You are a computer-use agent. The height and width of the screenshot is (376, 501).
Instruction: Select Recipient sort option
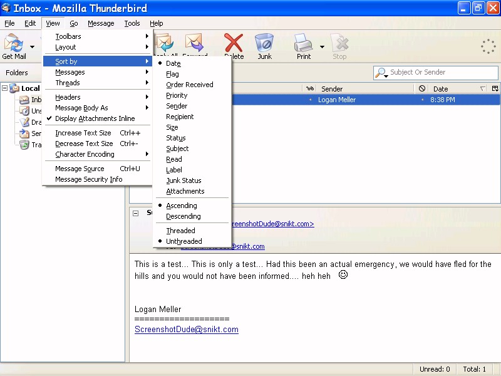(192, 117)
